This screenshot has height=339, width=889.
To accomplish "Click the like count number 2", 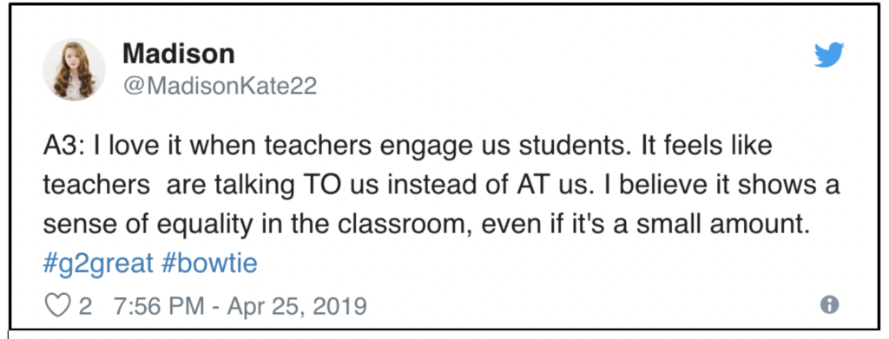I will tap(85, 306).
